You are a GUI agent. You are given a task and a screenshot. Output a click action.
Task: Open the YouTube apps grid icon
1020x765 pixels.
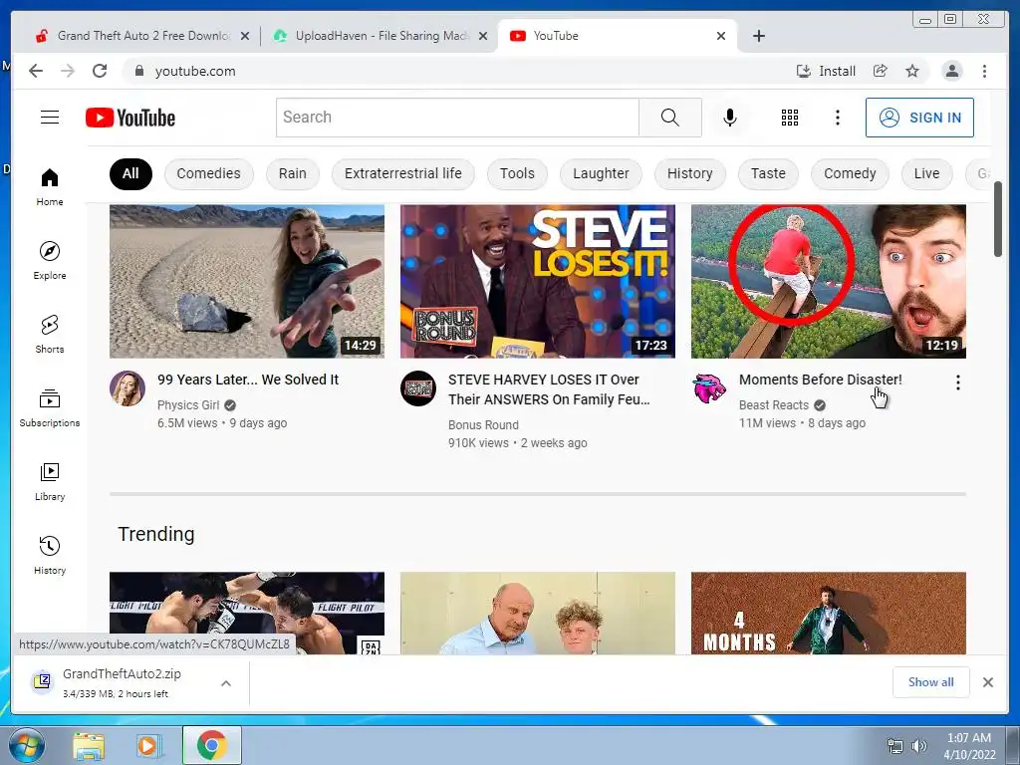pos(789,118)
